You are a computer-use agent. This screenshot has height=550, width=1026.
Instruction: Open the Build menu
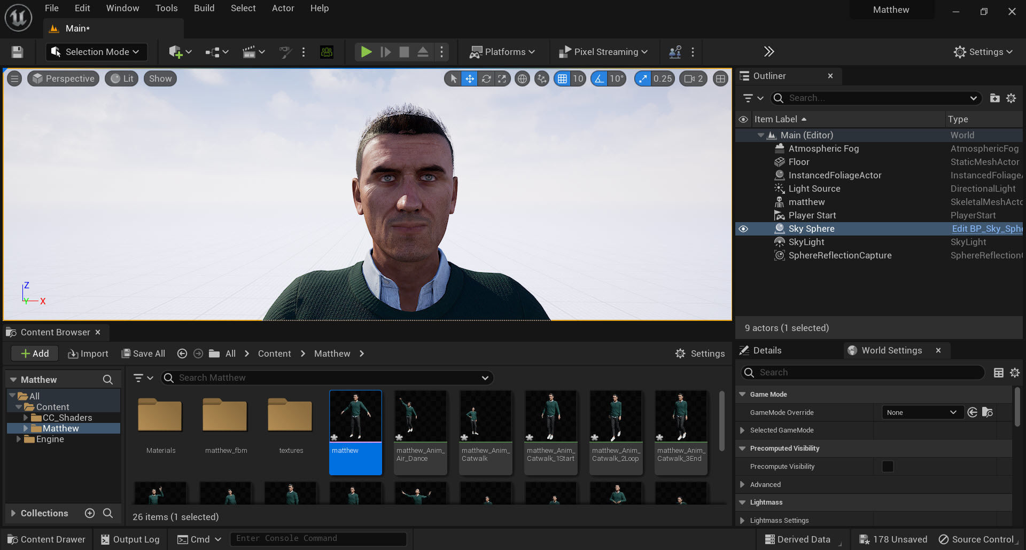(204, 8)
